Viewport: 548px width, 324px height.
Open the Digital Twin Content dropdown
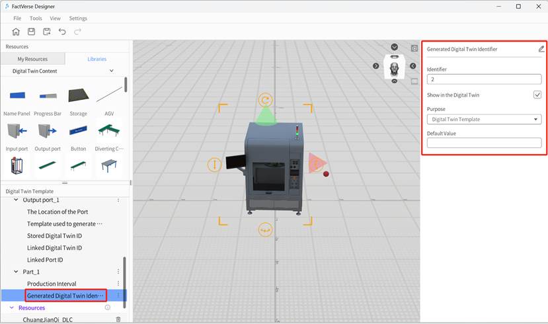[65, 71]
